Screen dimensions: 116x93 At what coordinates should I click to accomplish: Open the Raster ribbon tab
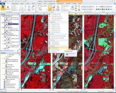click(x=22, y=4)
